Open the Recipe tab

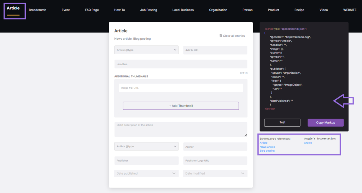(x=299, y=10)
